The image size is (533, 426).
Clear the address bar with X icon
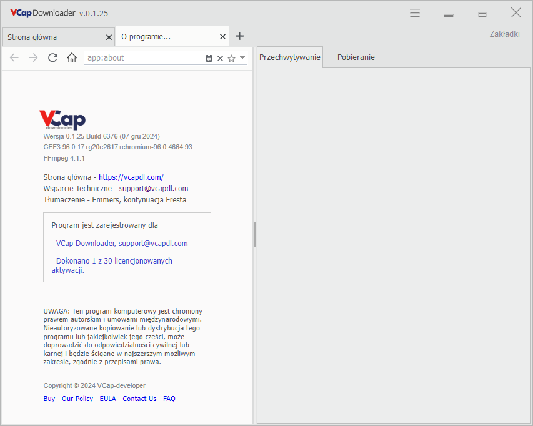click(x=221, y=59)
